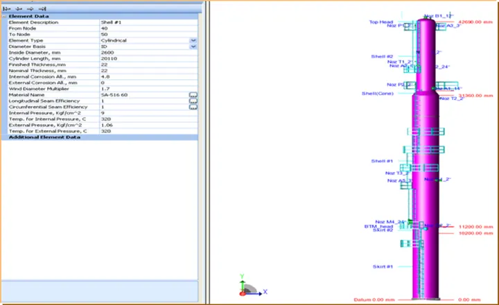
Task: Click the XY axis orientation triad
Action: [253, 286]
